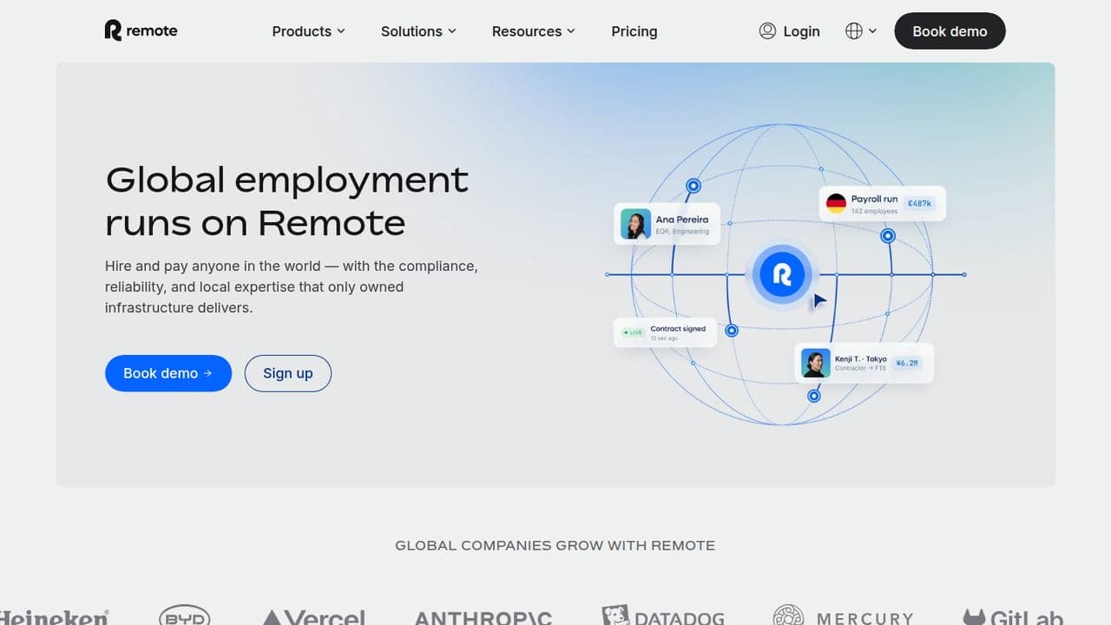Click the Mercury logo

[844, 616]
